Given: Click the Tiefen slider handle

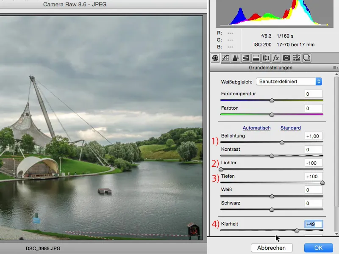Looking at the screenshot, I should point(322,182).
